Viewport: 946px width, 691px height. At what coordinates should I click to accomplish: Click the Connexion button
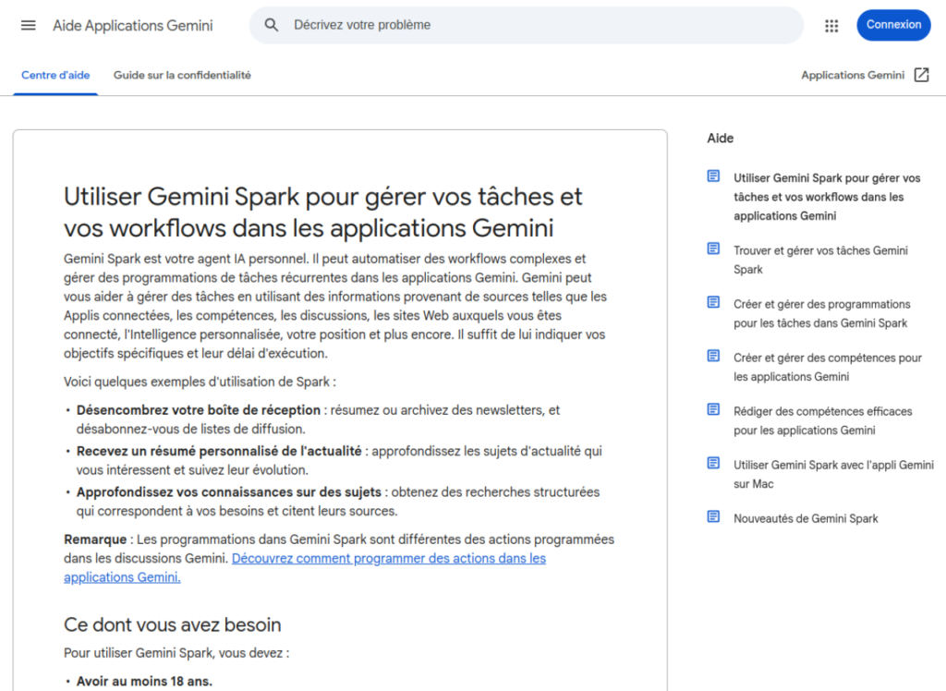tap(893, 25)
